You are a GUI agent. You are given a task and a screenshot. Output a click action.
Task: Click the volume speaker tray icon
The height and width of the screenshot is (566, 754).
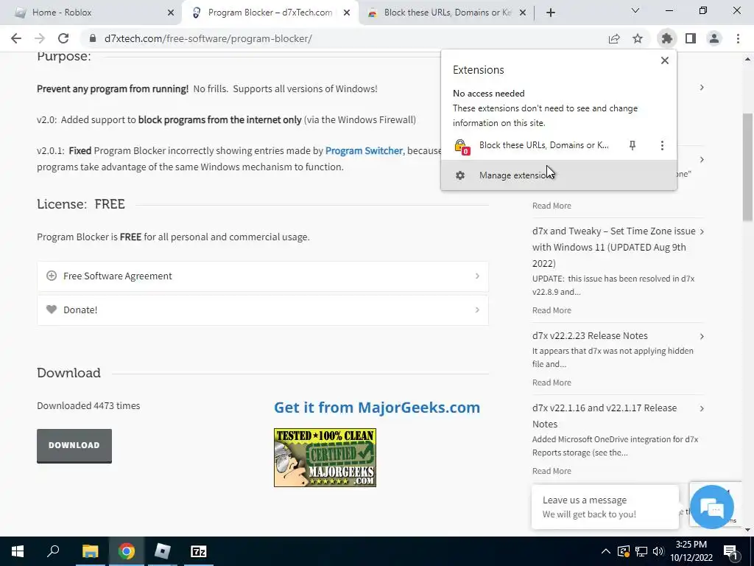658,551
